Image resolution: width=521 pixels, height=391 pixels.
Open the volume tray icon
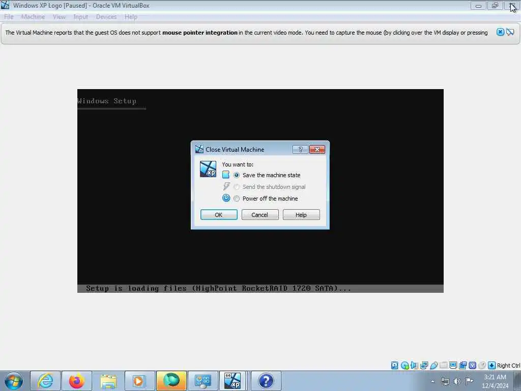pos(457,381)
